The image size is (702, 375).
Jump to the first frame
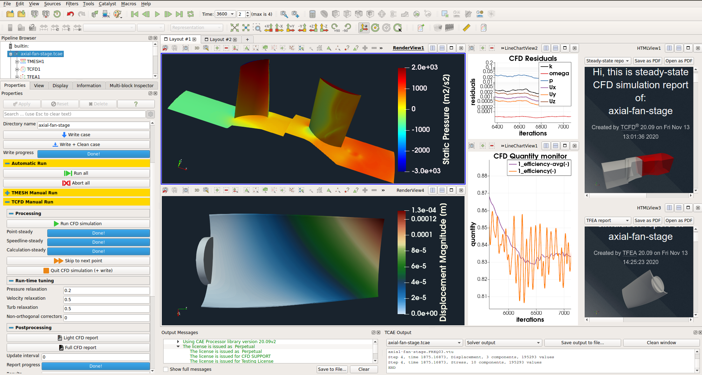[x=135, y=14]
